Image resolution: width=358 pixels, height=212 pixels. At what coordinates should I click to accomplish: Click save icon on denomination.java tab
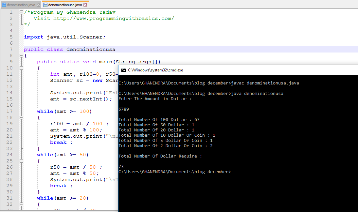tap(4, 5)
